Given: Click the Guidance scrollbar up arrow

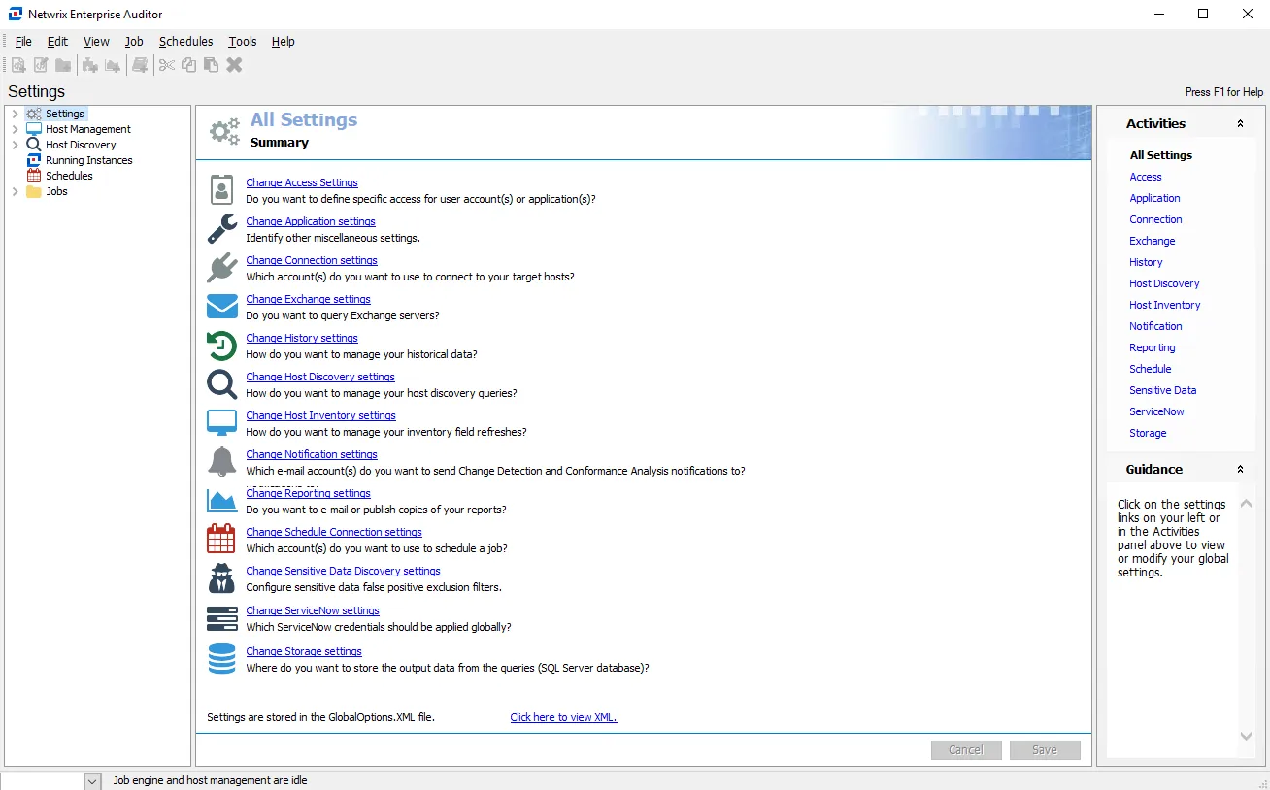Looking at the screenshot, I should pos(1248,504).
